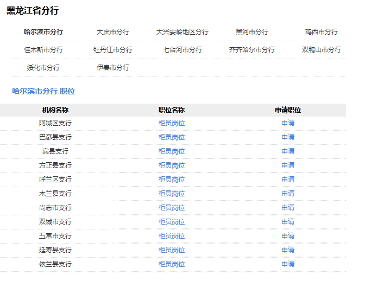Open 柜员岗位 link for 木兰县支行

pyautogui.click(x=172, y=194)
